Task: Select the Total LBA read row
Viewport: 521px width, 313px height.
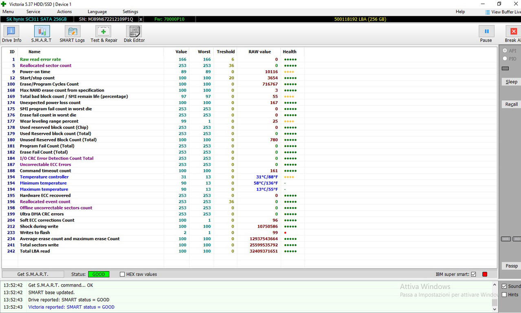Action: [x=153, y=251]
